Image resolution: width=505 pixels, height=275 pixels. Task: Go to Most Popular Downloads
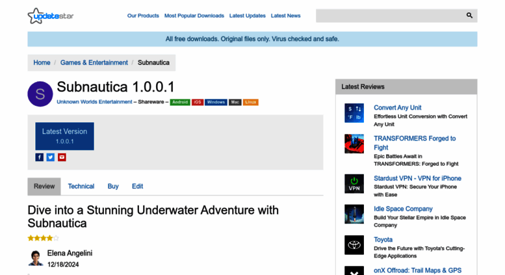click(194, 16)
